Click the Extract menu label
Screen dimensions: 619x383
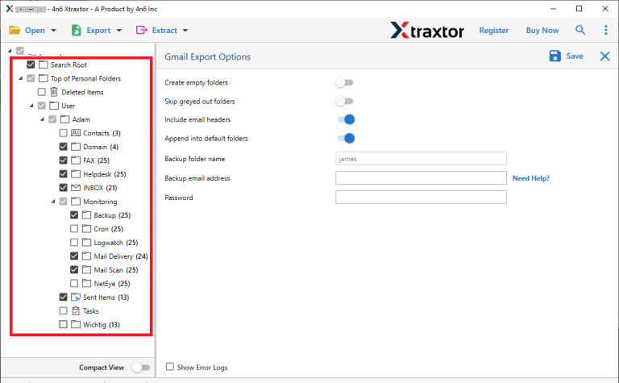tap(164, 31)
